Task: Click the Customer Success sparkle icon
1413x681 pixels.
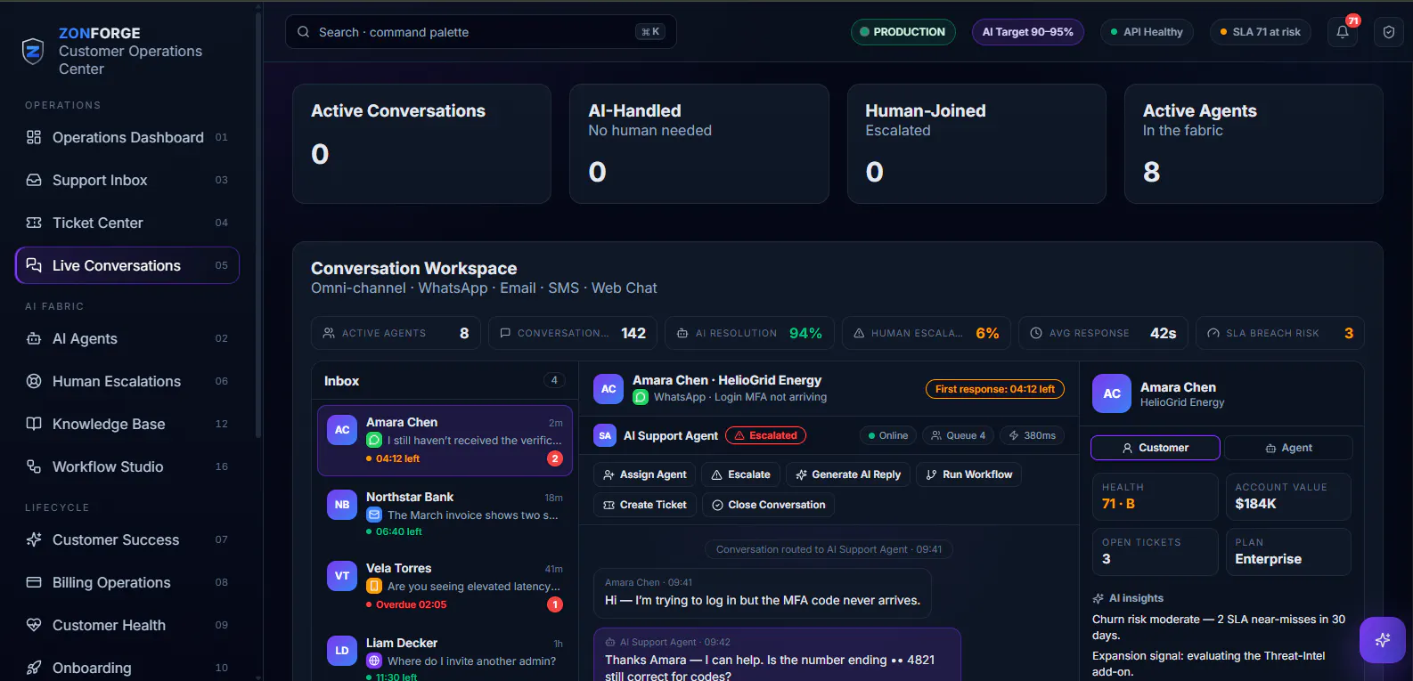Action: point(34,539)
